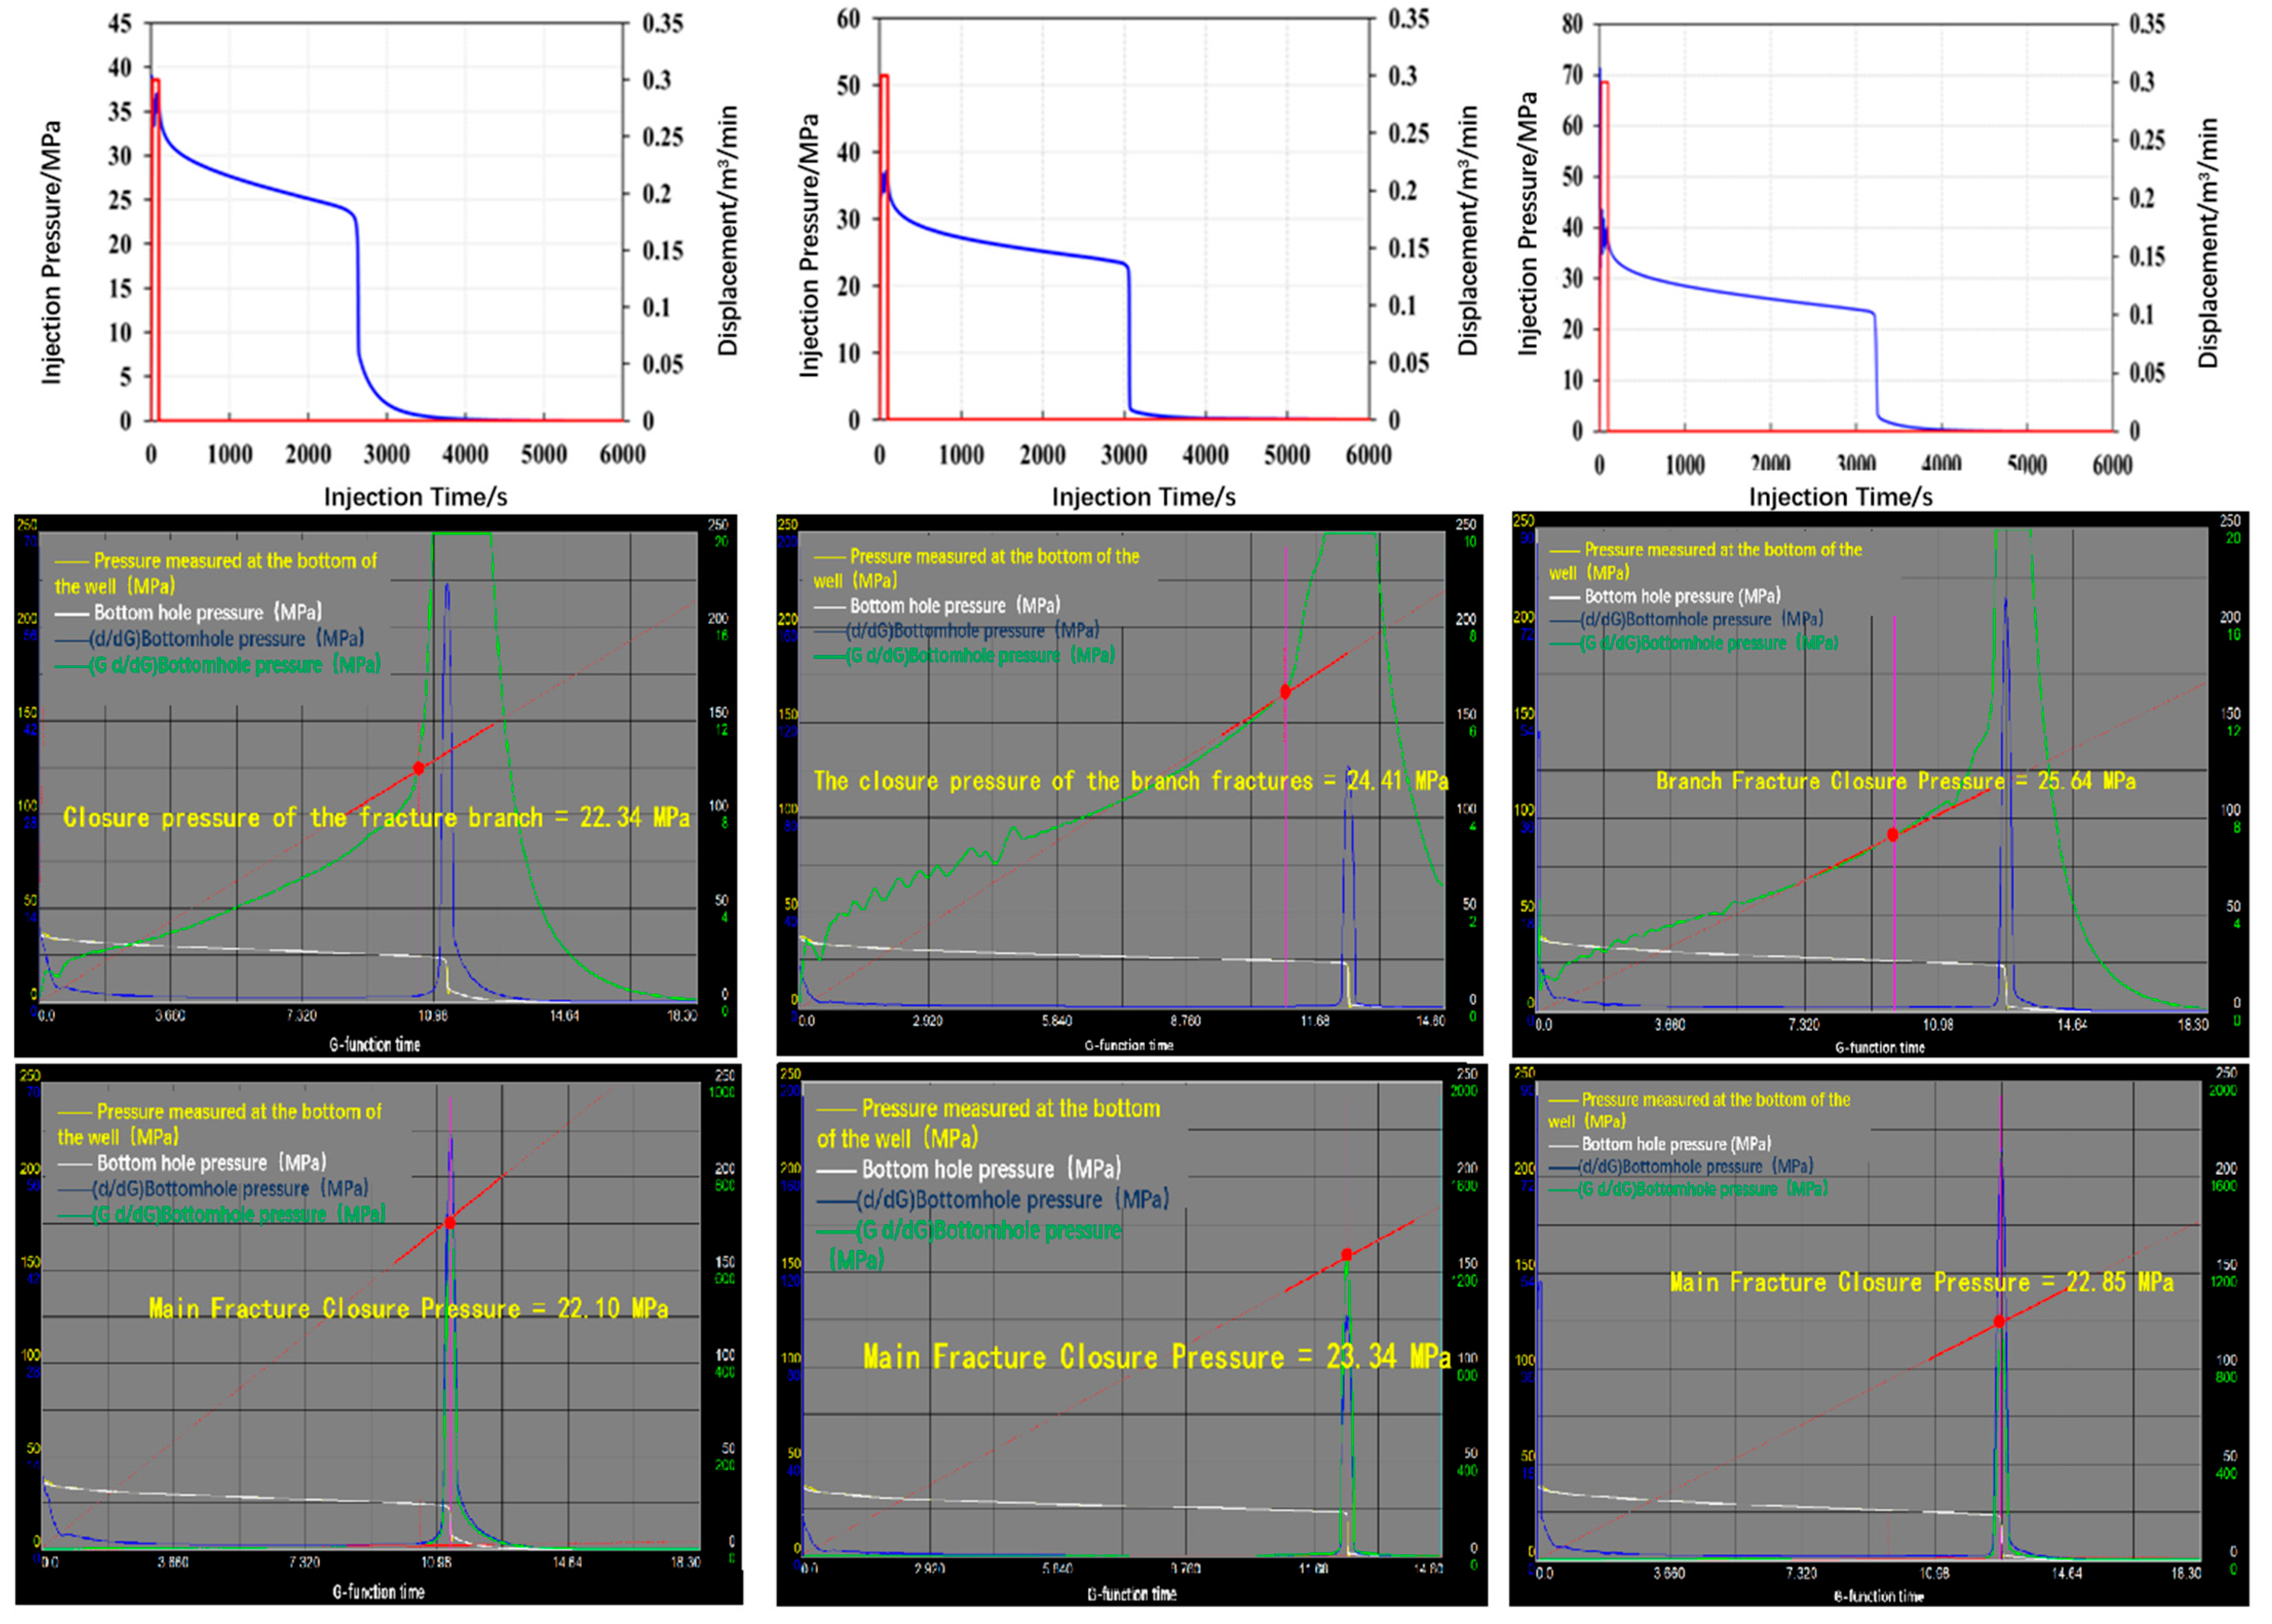The width and height of the screenshot is (2272, 1624).
Task: Click red marker on 22.85 MPa main fracture chart
Action: pos(1999,1321)
